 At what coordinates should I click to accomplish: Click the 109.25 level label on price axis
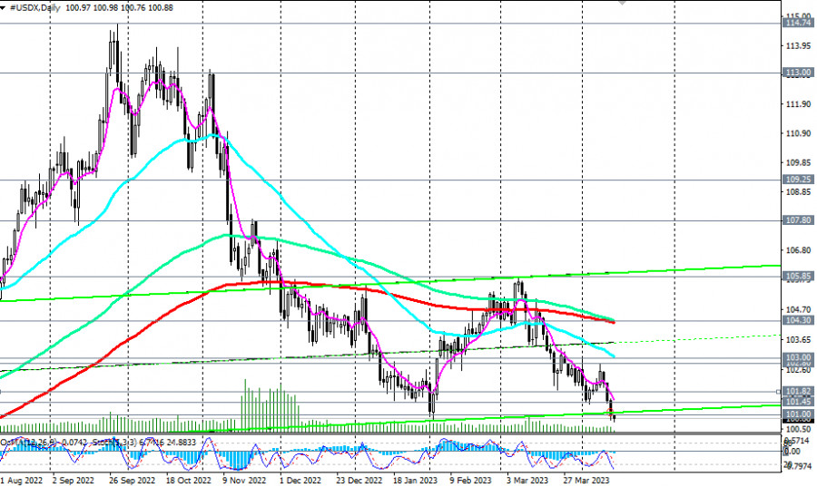(x=798, y=180)
